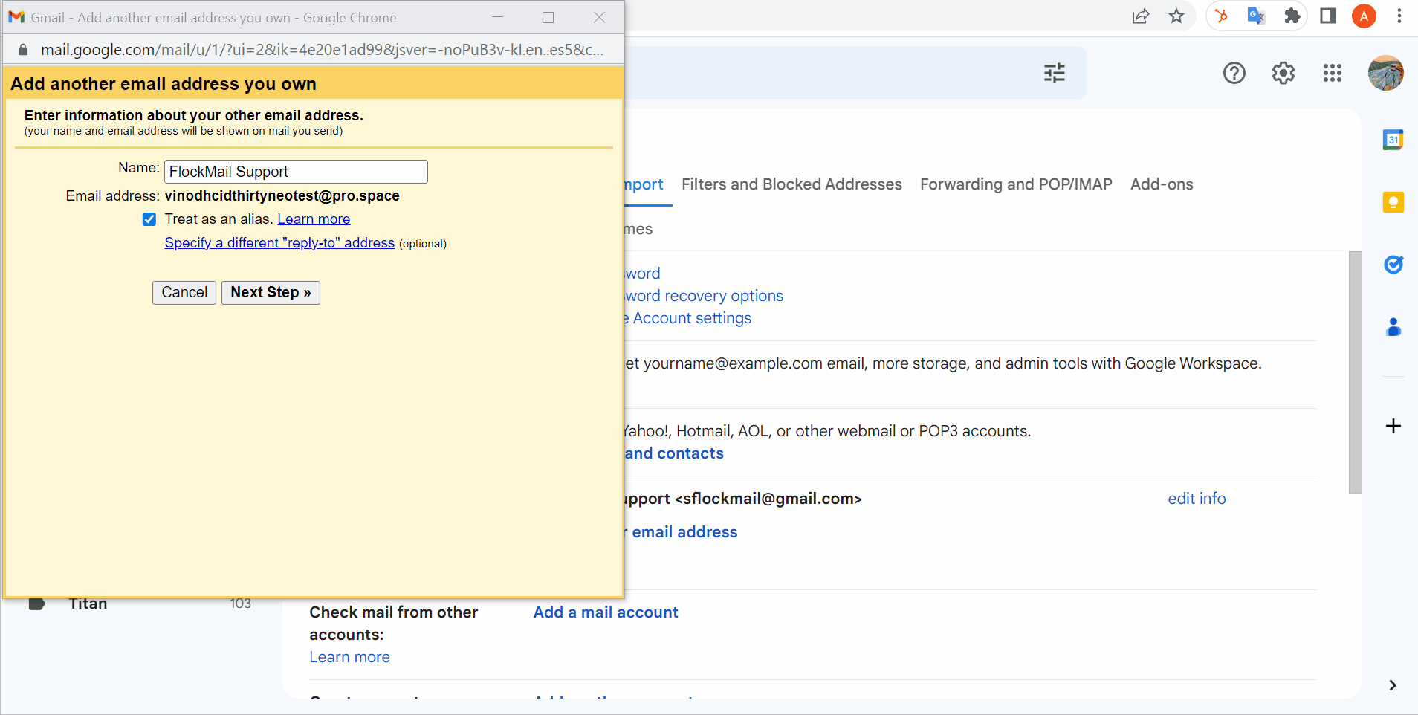This screenshot has height=715, width=1418.
Task: Open Chrome's three-dot menu
Action: point(1400,16)
